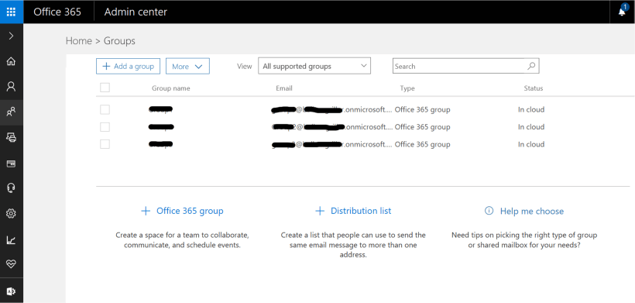Viewport: 635px width, 303px height.
Task: Click the Type column header
Action: (x=407, y=88)
